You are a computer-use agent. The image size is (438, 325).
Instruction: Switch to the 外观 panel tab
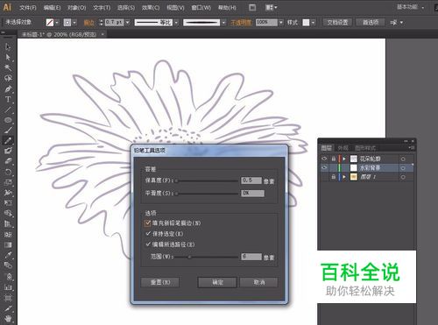(x=343, y=148)
